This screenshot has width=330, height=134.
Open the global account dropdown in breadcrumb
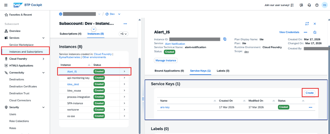coord(99,14)
